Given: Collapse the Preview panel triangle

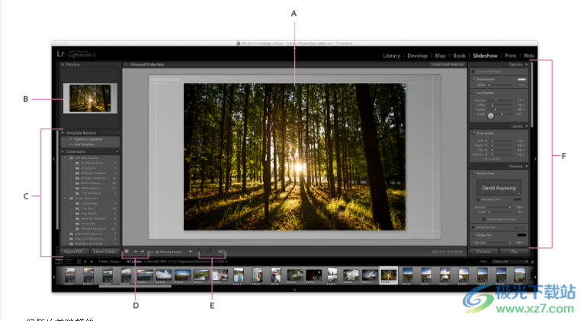Looking at the screenshot, I should click(x=63, y=64).
